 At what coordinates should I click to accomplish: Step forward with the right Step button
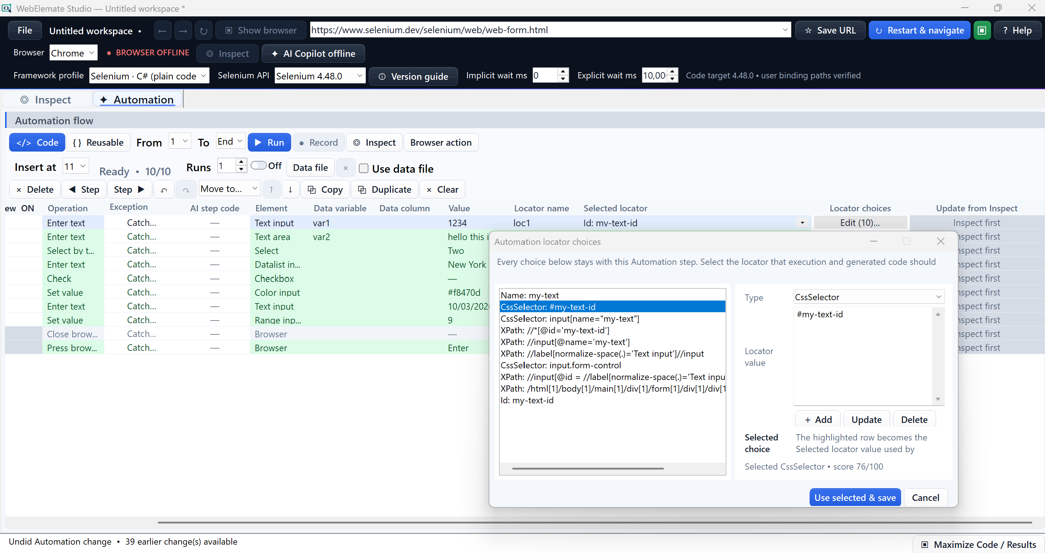point(129,189)
